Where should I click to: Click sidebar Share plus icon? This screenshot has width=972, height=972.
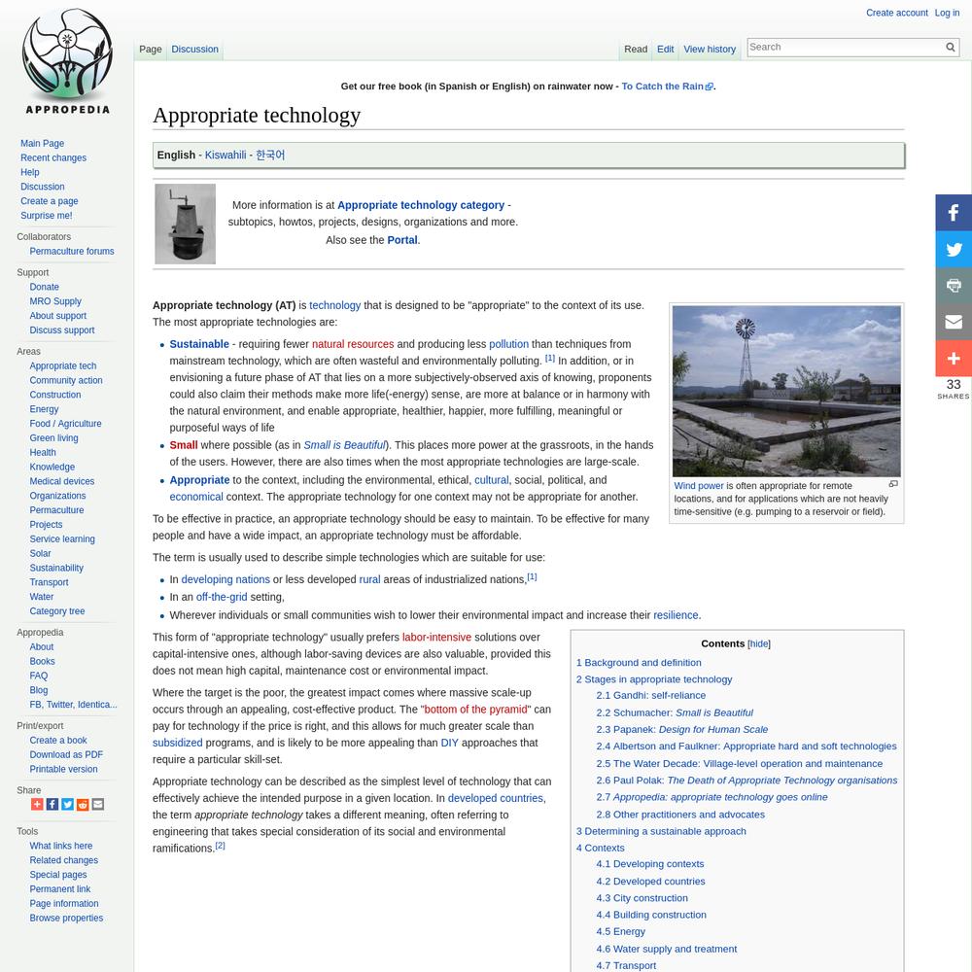tap(37, 804)
